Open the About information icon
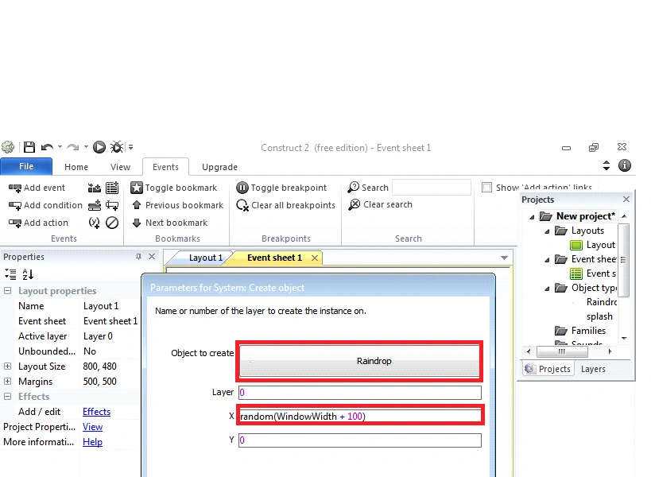The height and width of the screenshot is (477, 651). 625,165
